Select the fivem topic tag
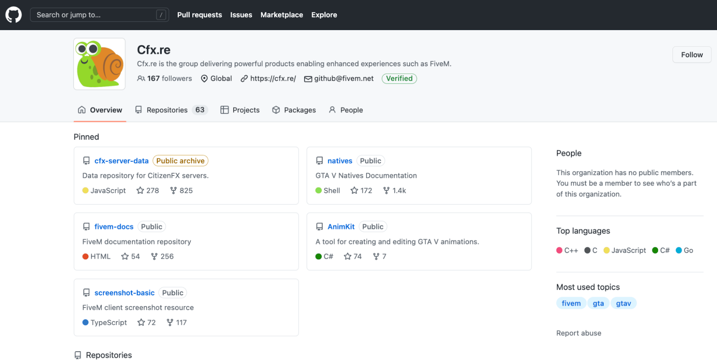 (571, 303)
